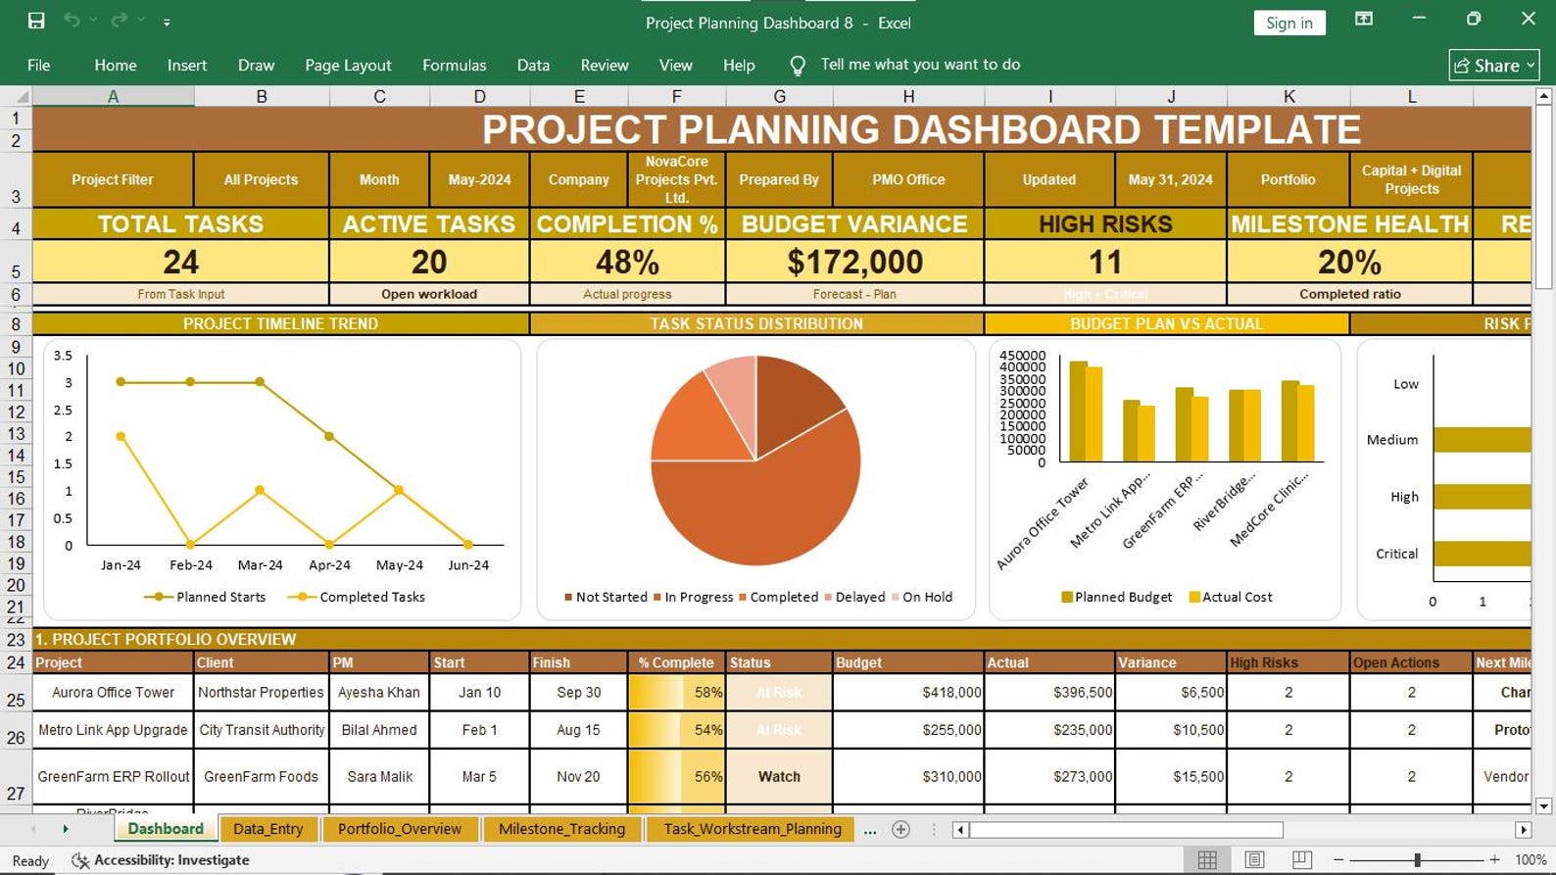Open the Review ribbon tab
Image resolution: width=1556 pixels, height=875 pixels.
point(605,65)
